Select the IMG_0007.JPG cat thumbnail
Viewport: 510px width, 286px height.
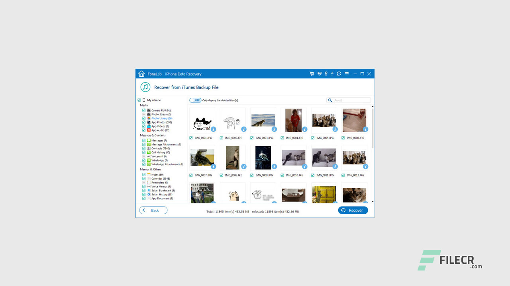(x=202, y=158)
